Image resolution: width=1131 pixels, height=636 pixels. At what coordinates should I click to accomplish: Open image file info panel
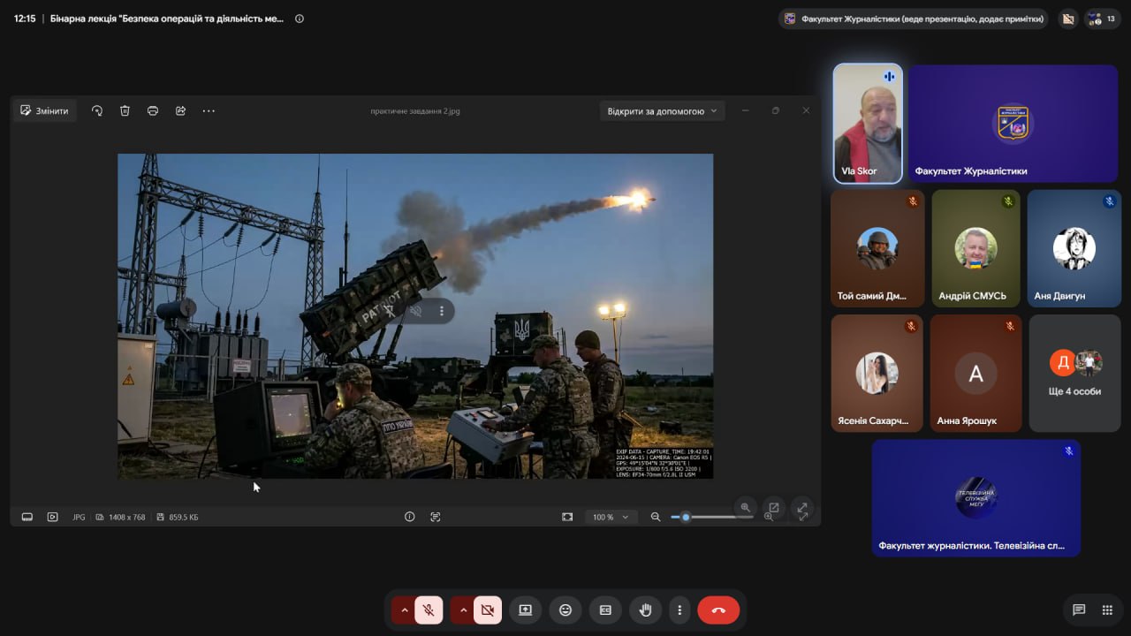409,517
